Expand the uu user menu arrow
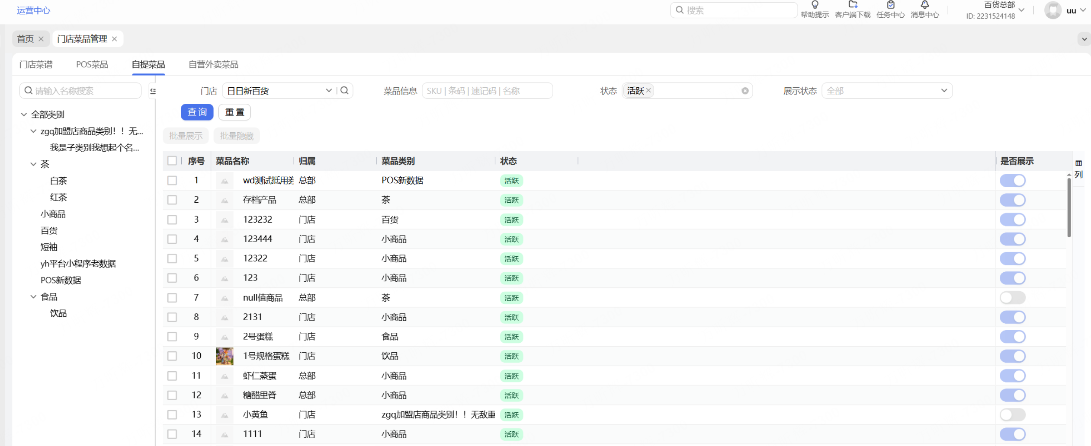Image resolution: width=1091 pixels, height=446 pixels. point(1083,10)
